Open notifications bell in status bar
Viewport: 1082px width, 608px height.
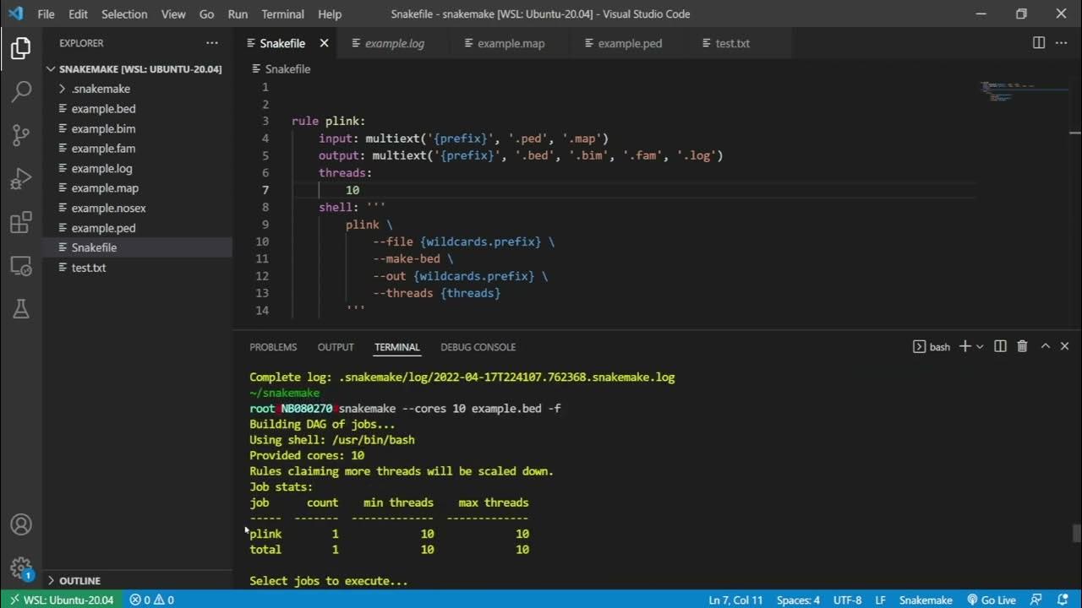(x=1063, y=600)
